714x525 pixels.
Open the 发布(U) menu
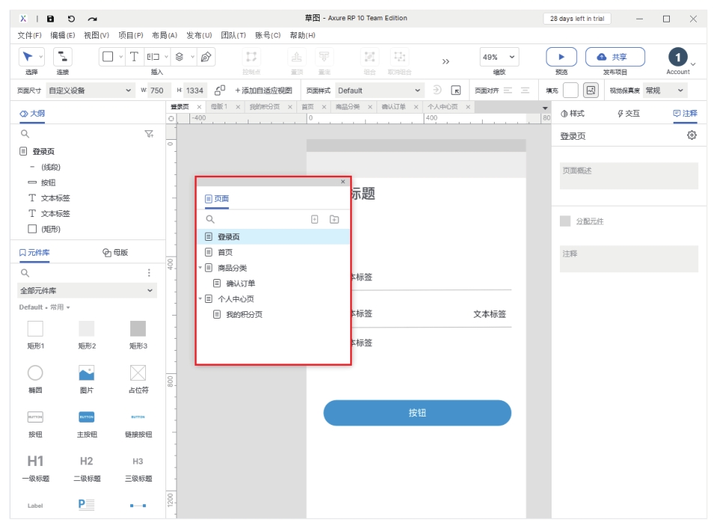(x=198, y=35)
